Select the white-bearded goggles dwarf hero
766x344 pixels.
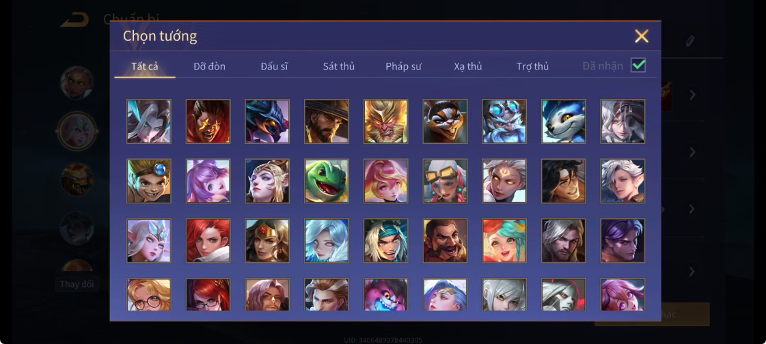pos(505,121)
